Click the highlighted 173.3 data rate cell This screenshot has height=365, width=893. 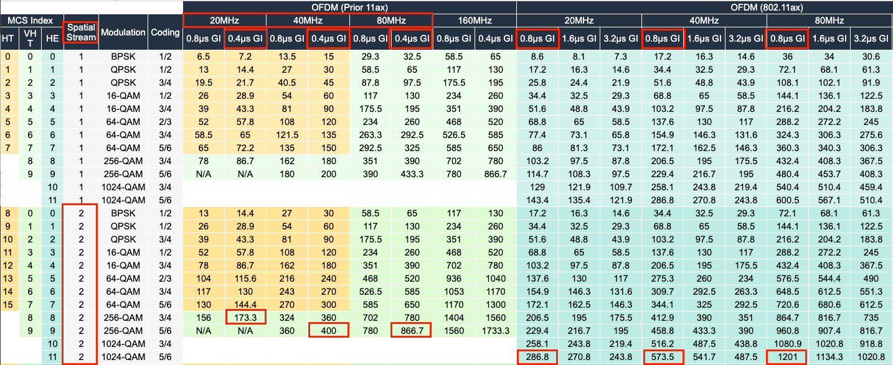[x=245, y=318]
